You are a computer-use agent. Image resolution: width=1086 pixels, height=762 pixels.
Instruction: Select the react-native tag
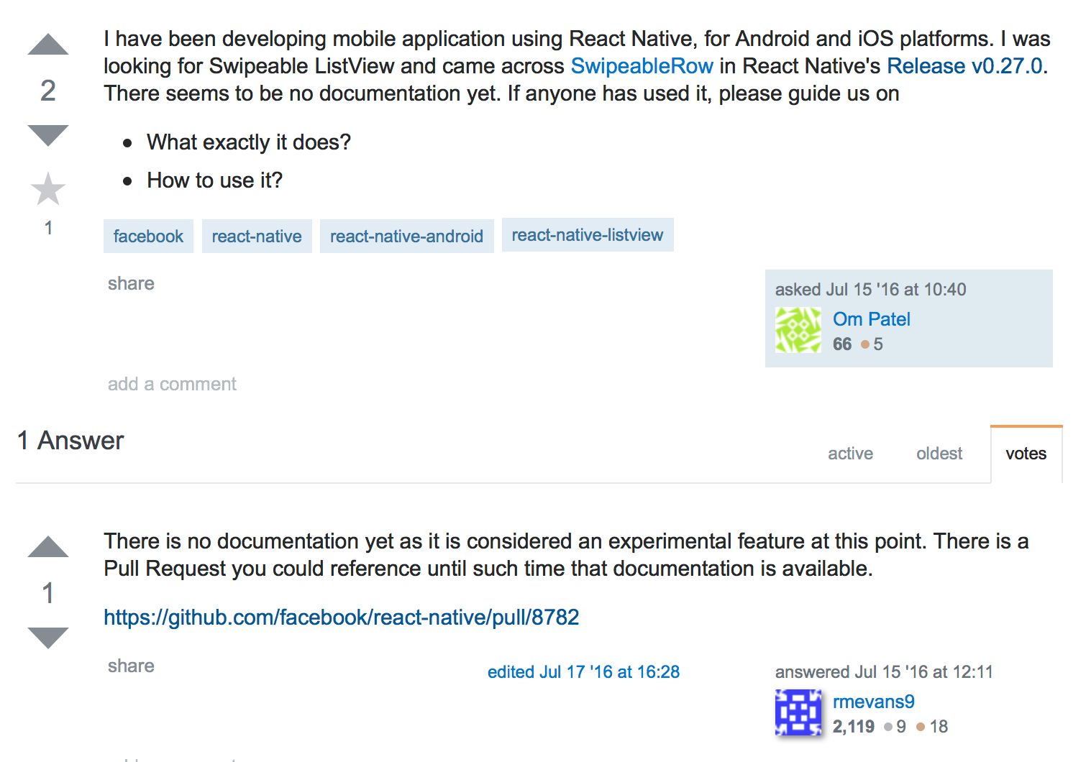pyautogui.click(x=257, y=235)
